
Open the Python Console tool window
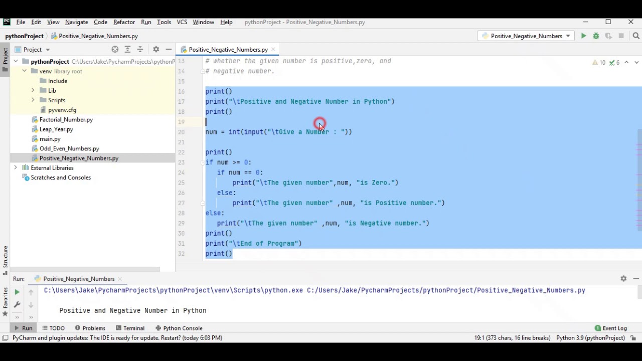pos(179,328)
